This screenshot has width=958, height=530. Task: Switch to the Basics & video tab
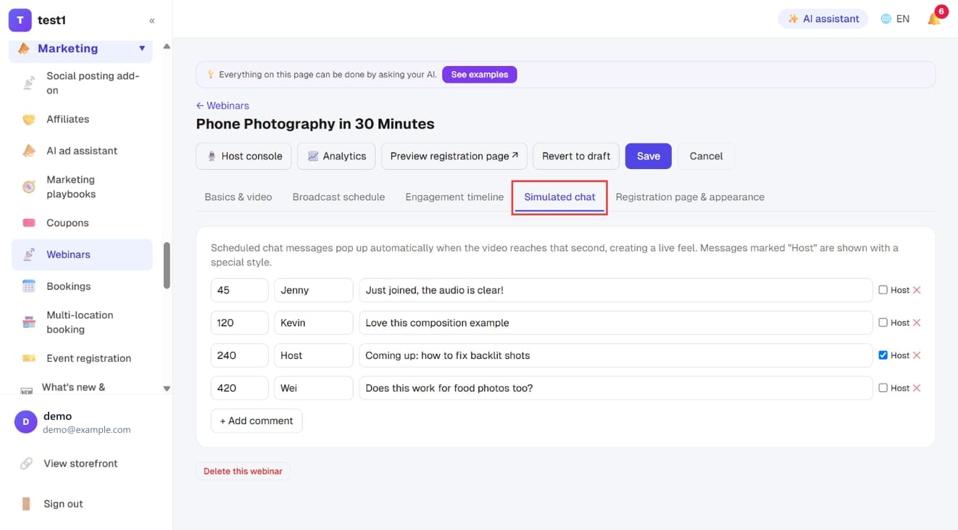(238, 197)
